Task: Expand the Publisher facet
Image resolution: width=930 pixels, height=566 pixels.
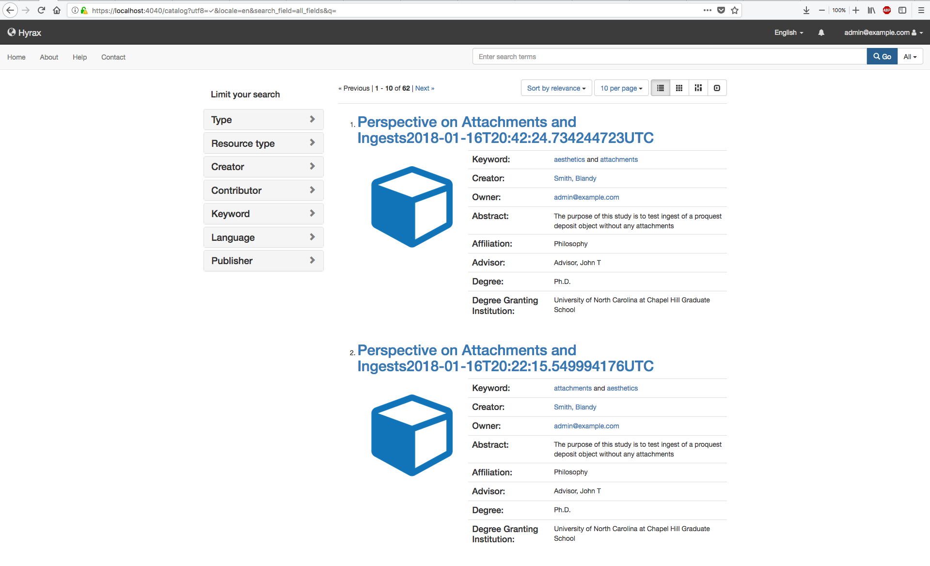Action: click(263, 261)
